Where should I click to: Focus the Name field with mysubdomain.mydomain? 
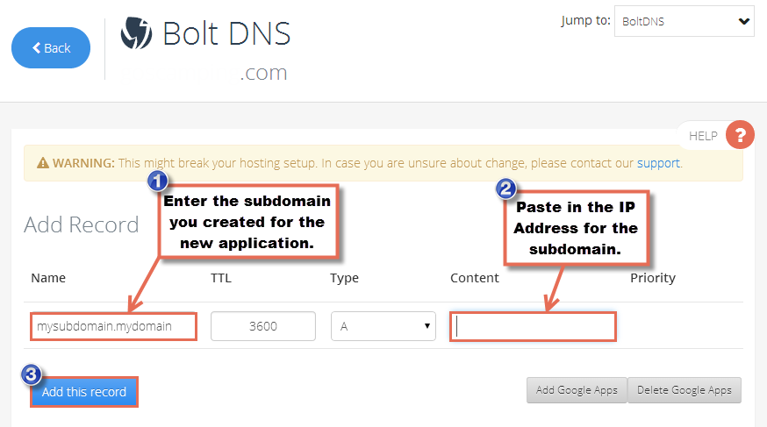coord(113,326)
